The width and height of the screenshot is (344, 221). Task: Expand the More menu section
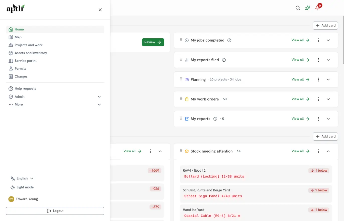tap(55, 104)
